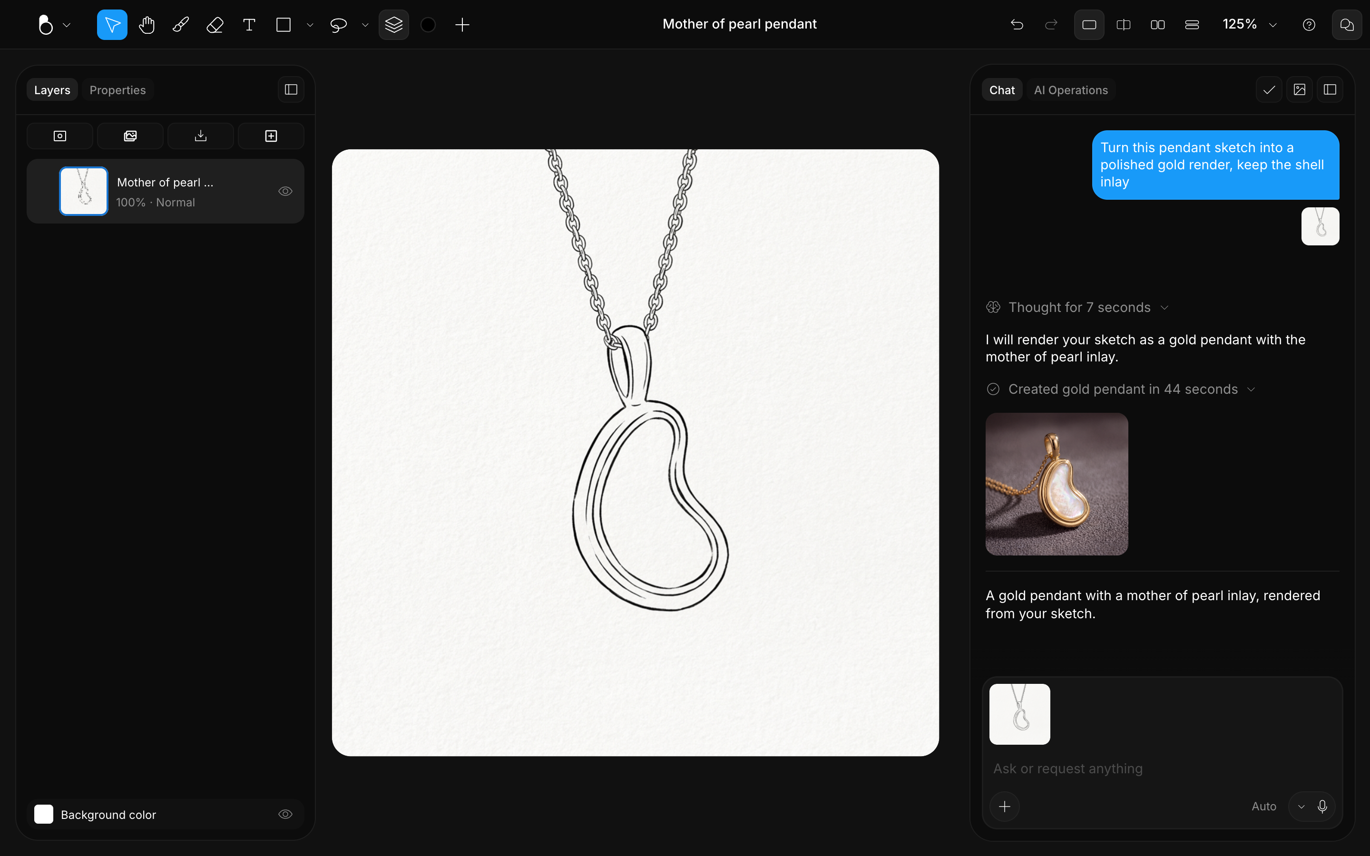This screenshot has height=856, width=1370.
Task: Hide the Mother of pearl layer
Action: click(285, 191)
